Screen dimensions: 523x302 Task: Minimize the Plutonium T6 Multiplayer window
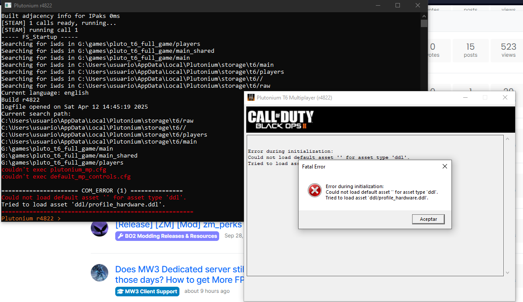(465, 97)
